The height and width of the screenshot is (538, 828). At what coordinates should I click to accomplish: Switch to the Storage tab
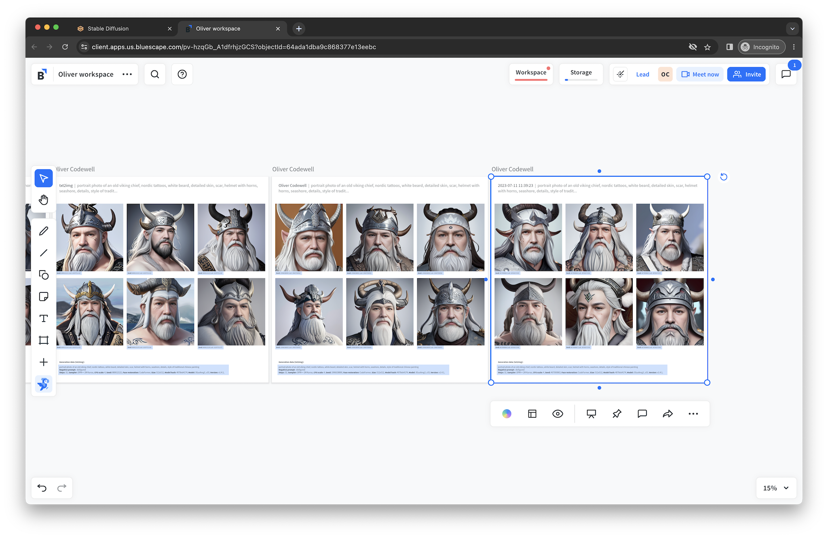[581, 73]
